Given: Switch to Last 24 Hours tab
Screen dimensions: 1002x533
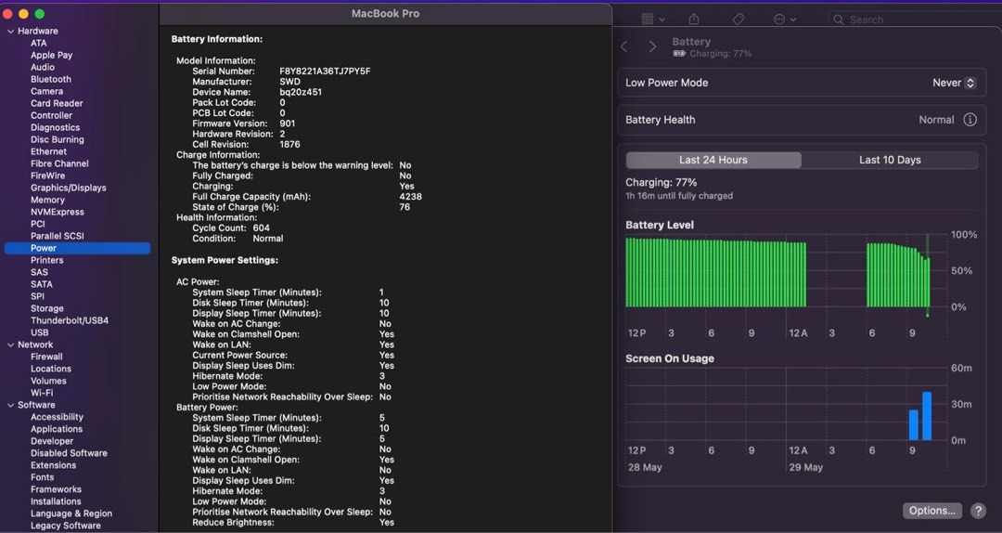Looking at the screenshot, I should coord(713,160).
